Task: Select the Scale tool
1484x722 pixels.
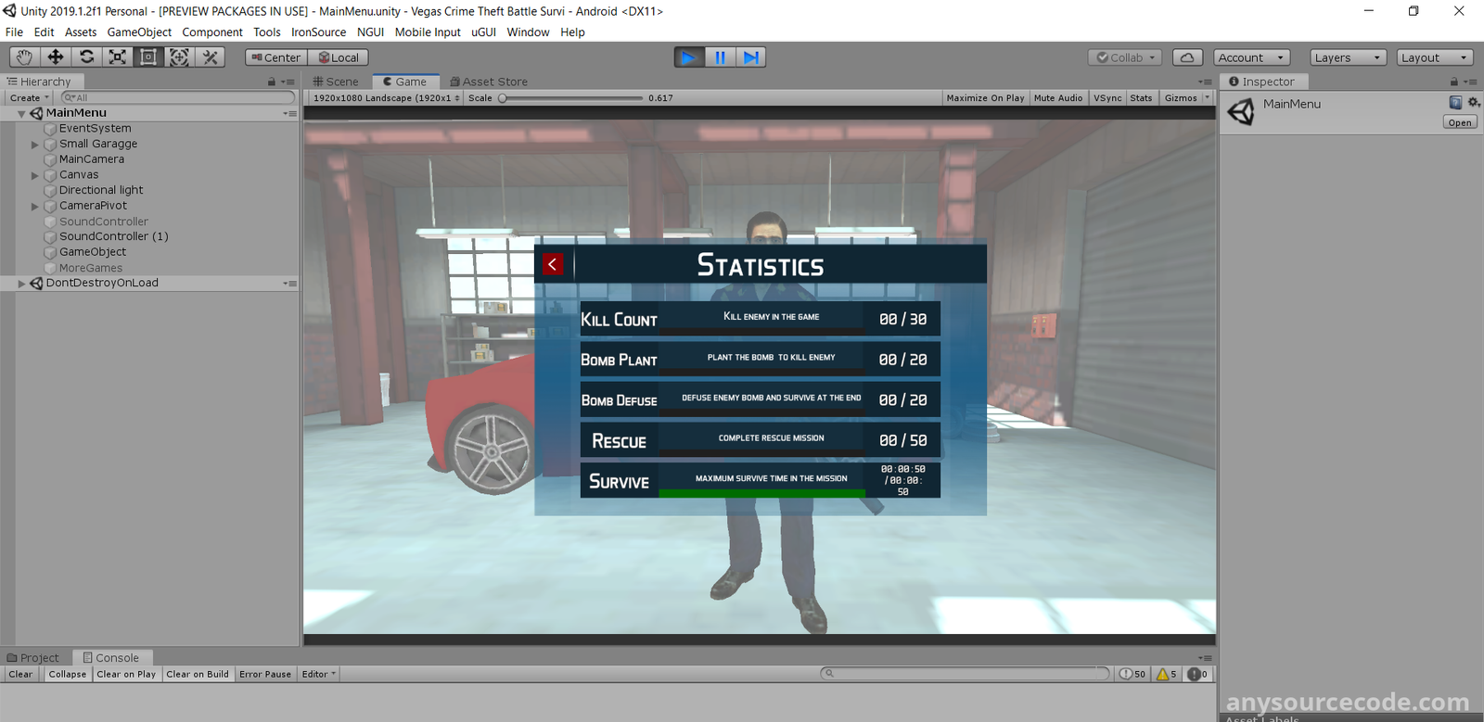Action: tap(117, 57)
